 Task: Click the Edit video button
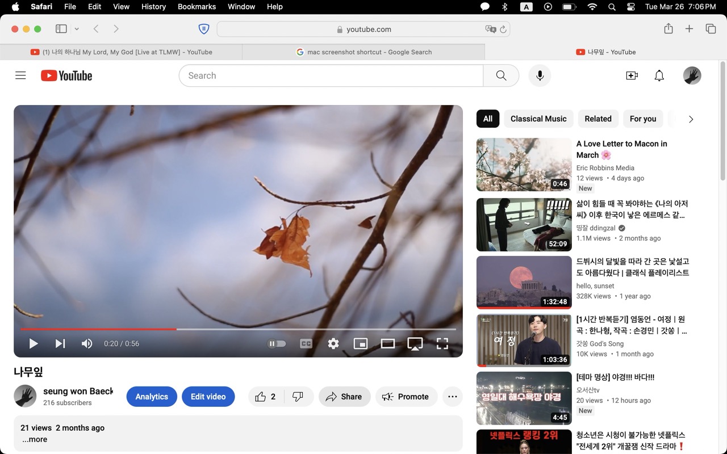click(208, 397)
